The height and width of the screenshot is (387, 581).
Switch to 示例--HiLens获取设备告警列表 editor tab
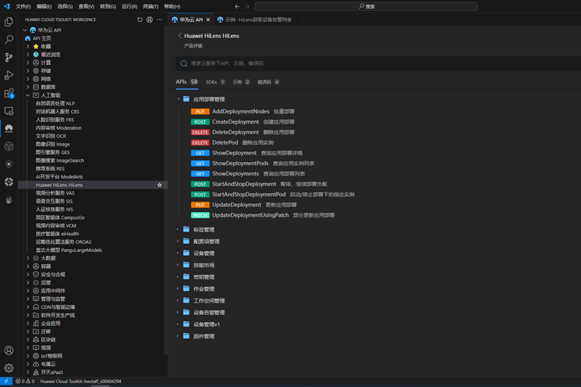pos(257,19)
